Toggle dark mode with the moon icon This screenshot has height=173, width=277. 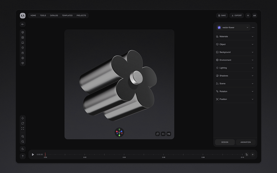click(x=23, y=149)
